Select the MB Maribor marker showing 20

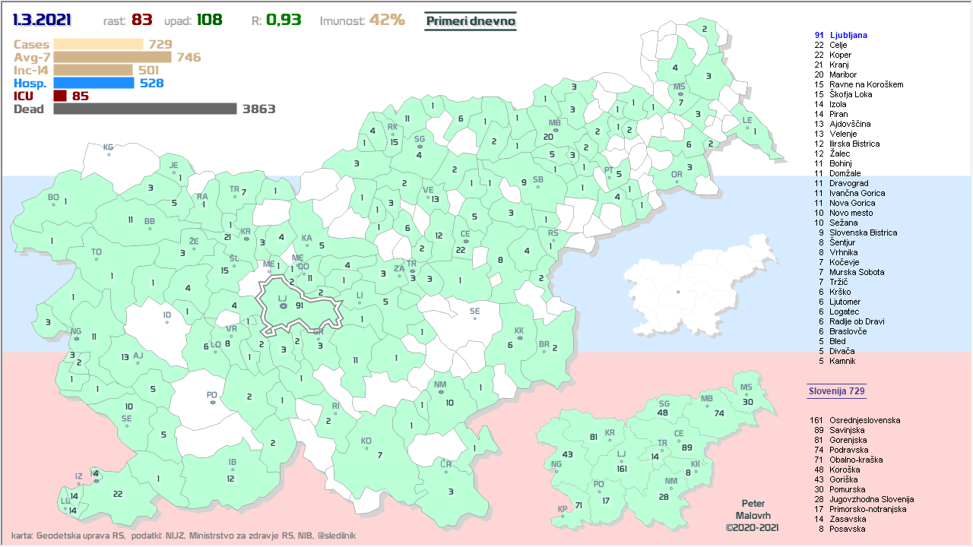point(555,131)
